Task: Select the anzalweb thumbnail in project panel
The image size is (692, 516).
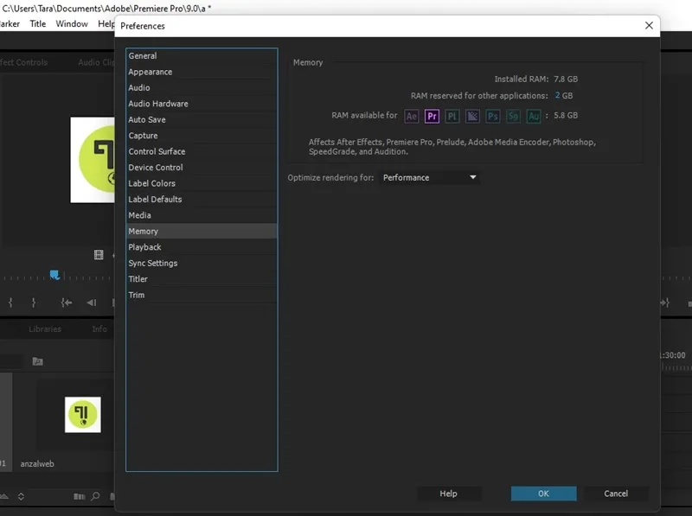Action: click(82, 415)
